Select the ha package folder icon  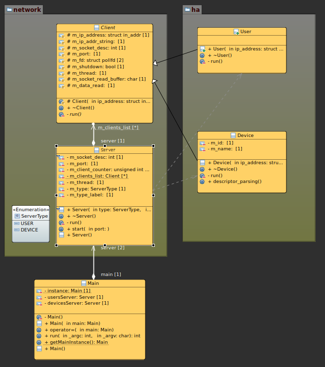click(x=187, y=9)
